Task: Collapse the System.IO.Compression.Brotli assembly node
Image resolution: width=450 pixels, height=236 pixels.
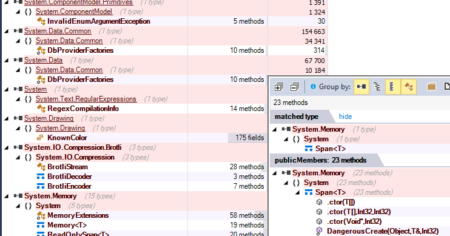Action: point(6,147)
